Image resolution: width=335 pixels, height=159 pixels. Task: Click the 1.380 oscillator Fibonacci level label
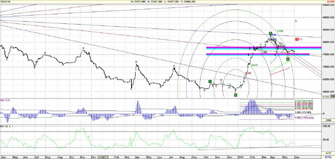pos(304,118)
